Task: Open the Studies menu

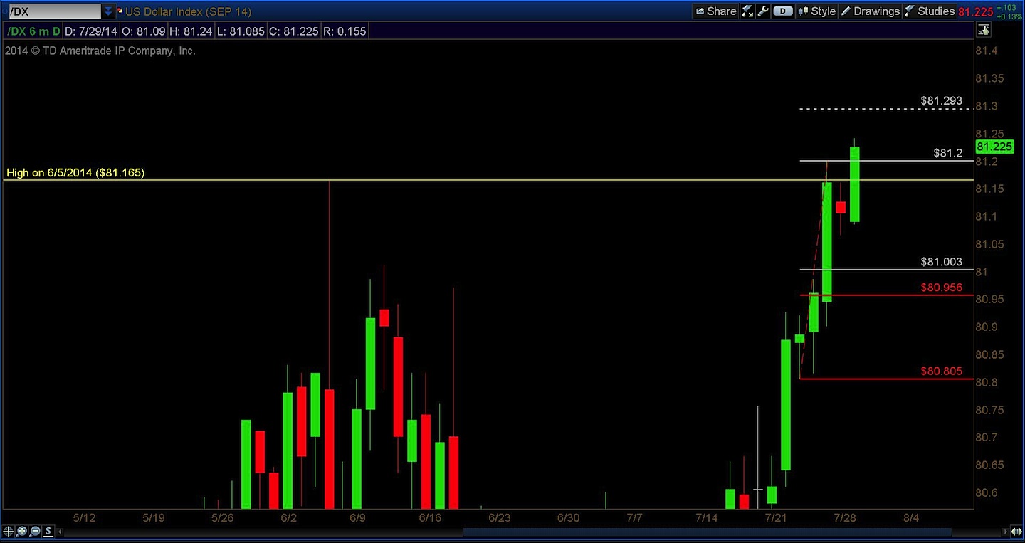Action: (x=929, y=11)
